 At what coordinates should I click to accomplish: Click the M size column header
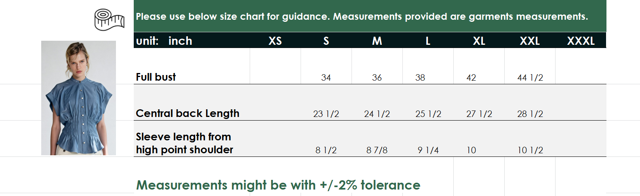click(377, 41)
